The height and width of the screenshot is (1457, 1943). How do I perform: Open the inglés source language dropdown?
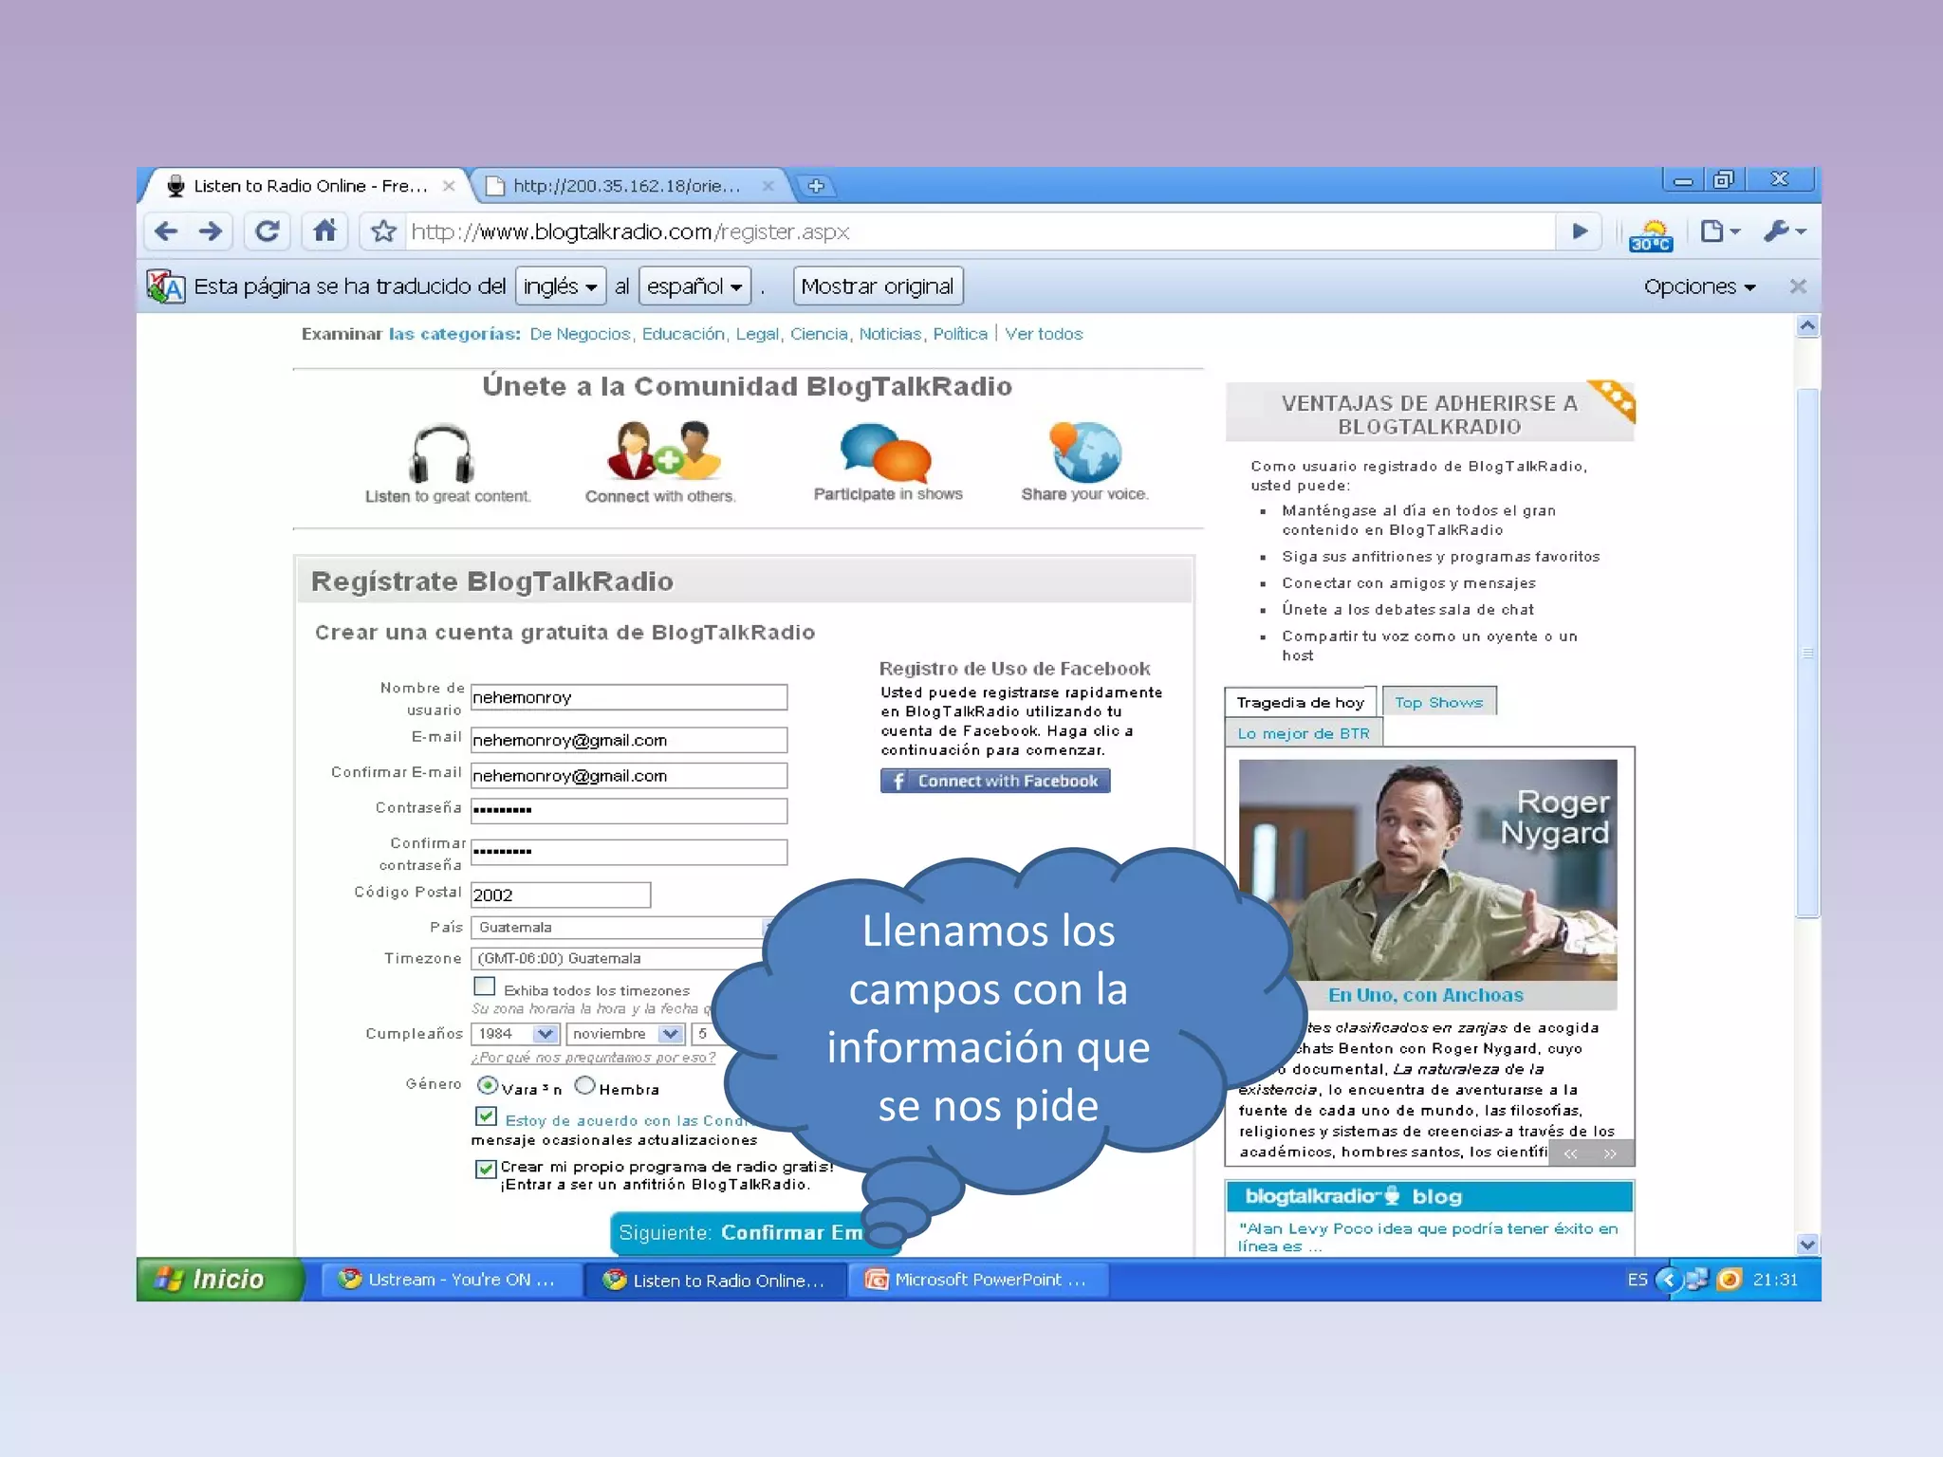pyautogui.click(x=560, y=286)
